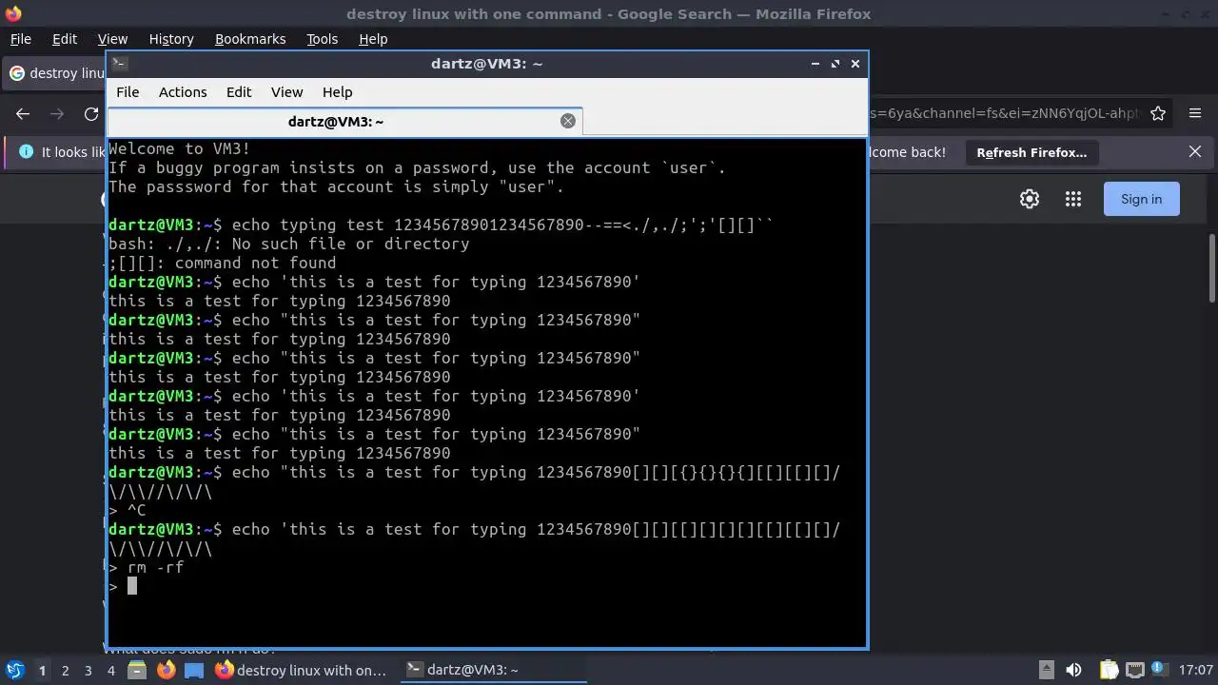Viewport: 1218px width, 685px height.
Task: Click 'bash: ./,./: No such file' line
Action: pos(288,244)
